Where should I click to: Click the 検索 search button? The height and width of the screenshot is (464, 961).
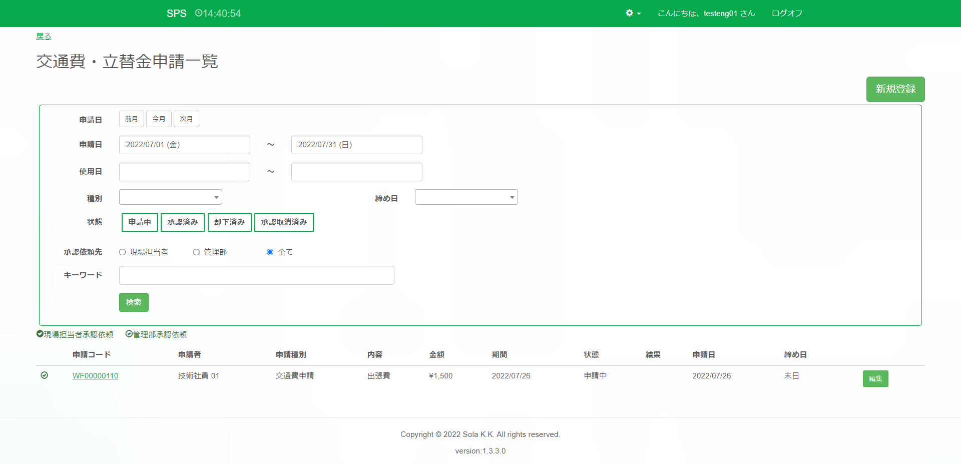pyautogui.click(x=134, y=302)
